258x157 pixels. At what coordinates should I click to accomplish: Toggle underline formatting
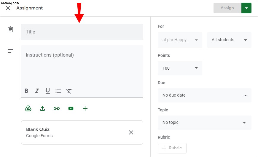48,91
